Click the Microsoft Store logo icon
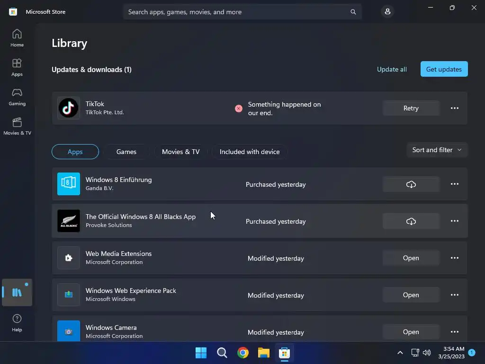485x364 pixels. point(13,12)
